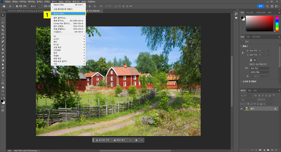281x152 pixels.
Task: Select the Gradient tool
Action: coord(3,61)
